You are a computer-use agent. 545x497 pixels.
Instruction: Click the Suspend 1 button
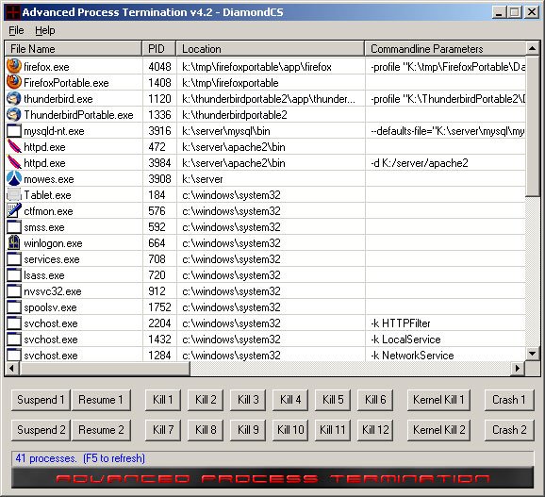41,400
